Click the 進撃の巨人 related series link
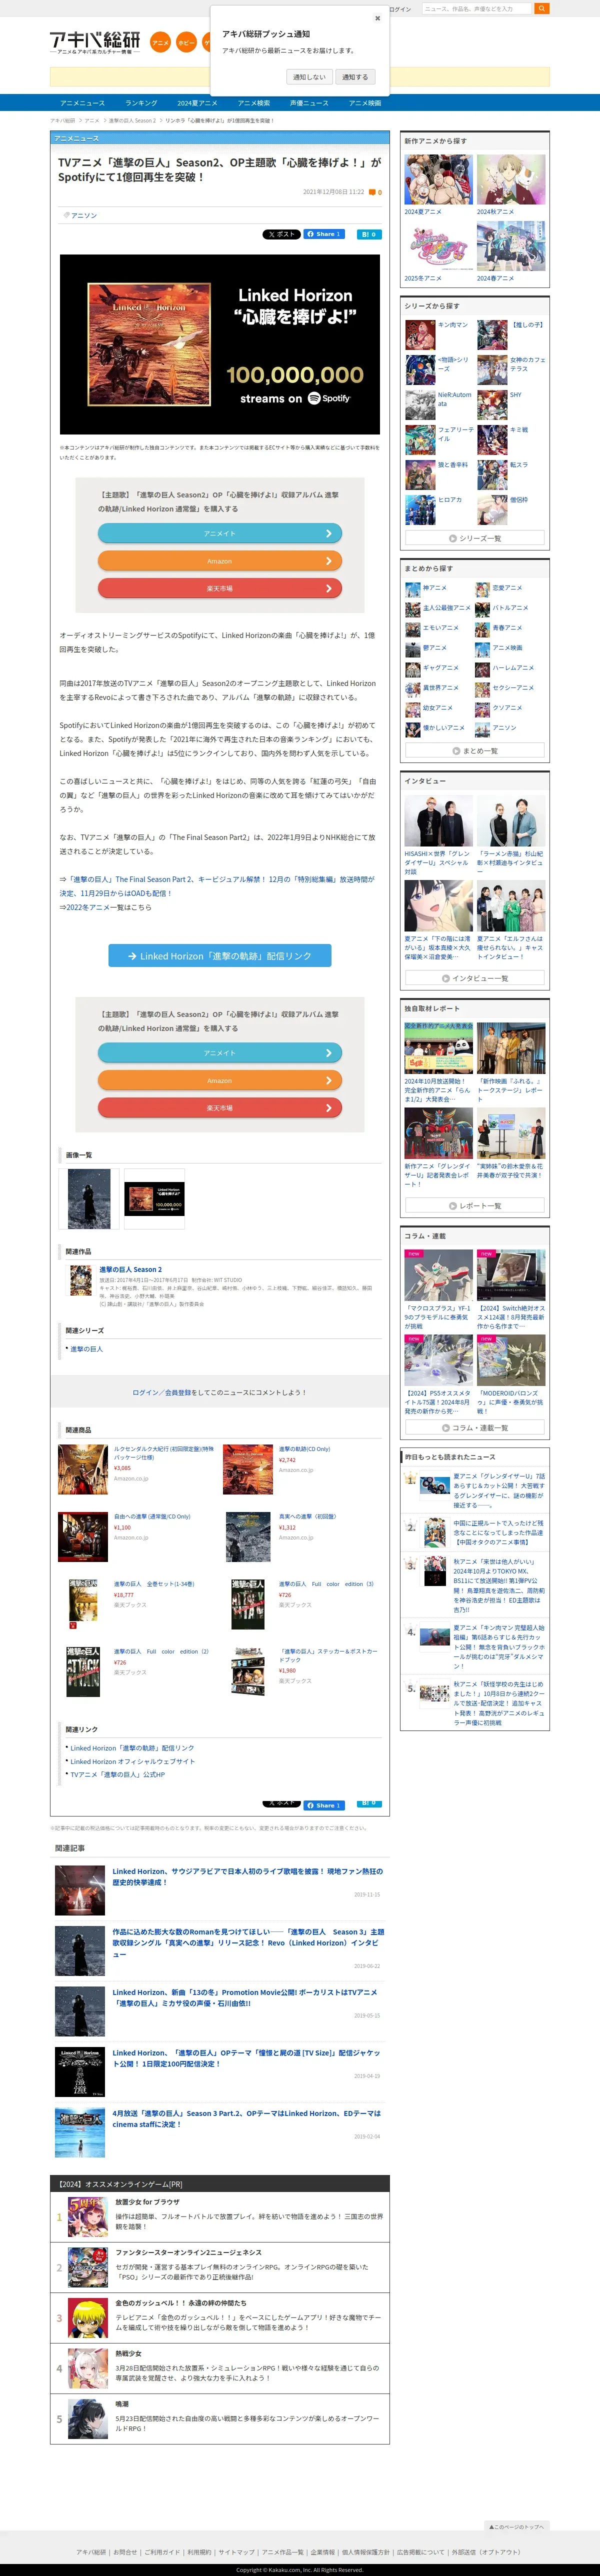This screenshot has width=600, height=2576. 86,1349
